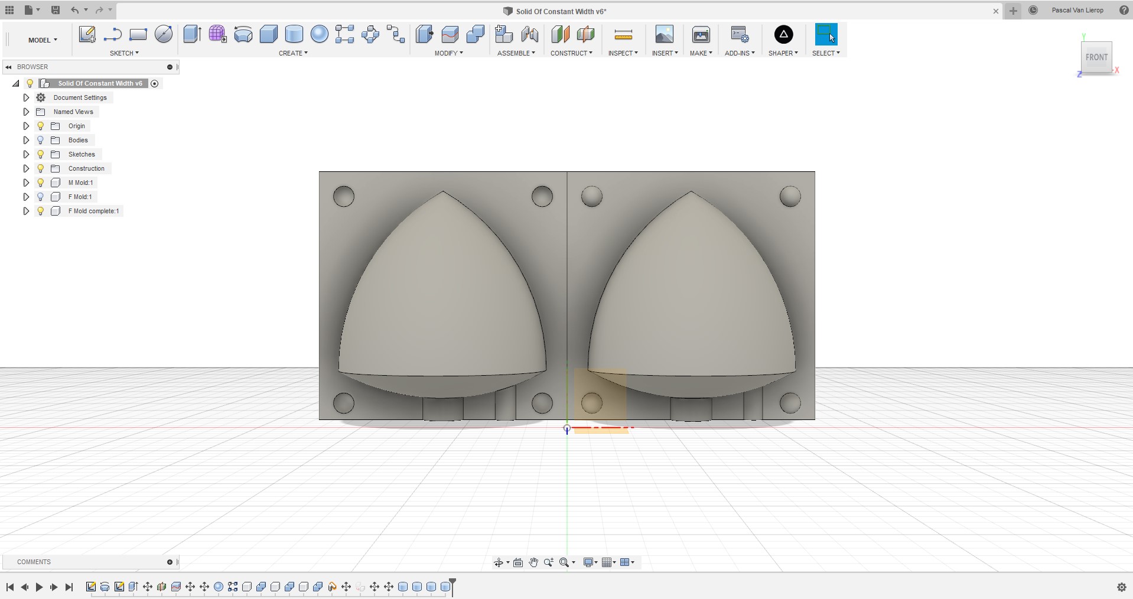Viewport: 1133px width, 599px height.
Task: Open the Create Form sculpt tool
Action: (217, 34)
